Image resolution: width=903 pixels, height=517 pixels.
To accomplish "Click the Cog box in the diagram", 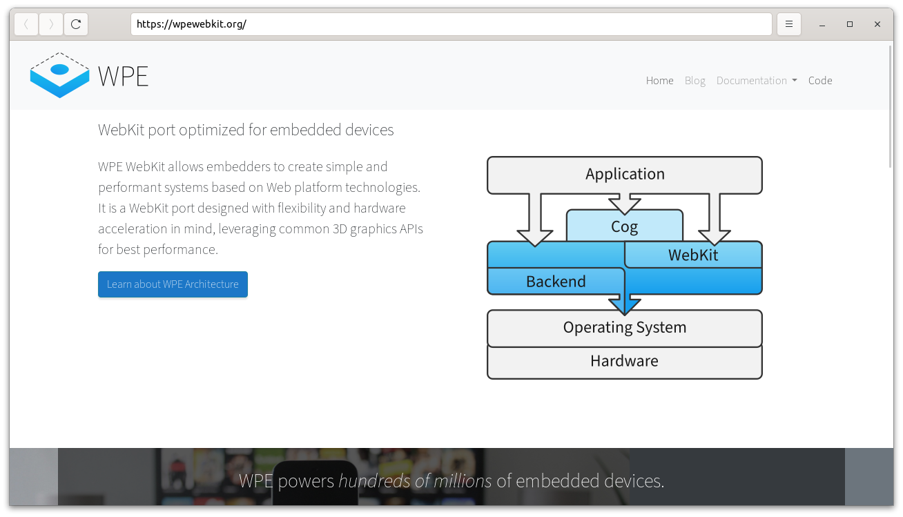I will click(624, 226).
